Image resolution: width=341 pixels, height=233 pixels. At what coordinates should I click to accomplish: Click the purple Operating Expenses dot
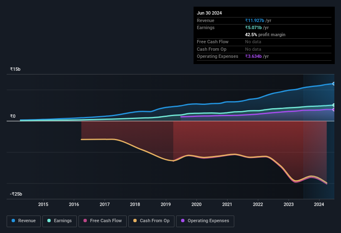pos(183,221)
